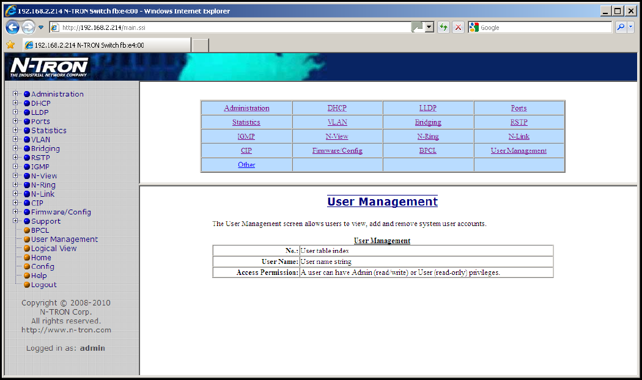This screenshot has width=642, height=380.
Task: Click the orange bullet beside User Management
Action: pos(27,239)
